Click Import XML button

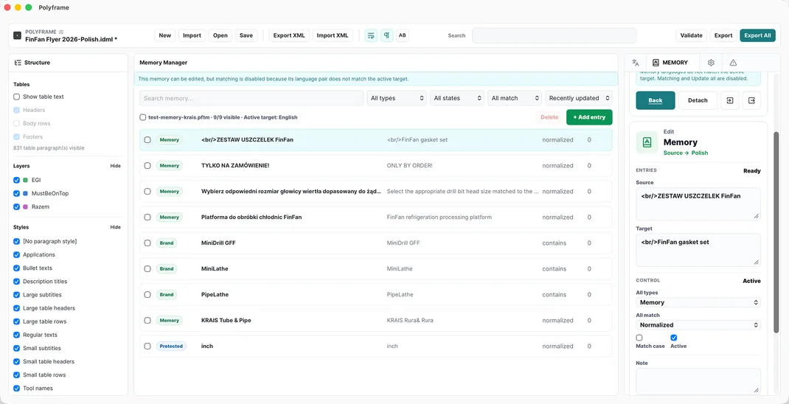[x=333, y=35]
